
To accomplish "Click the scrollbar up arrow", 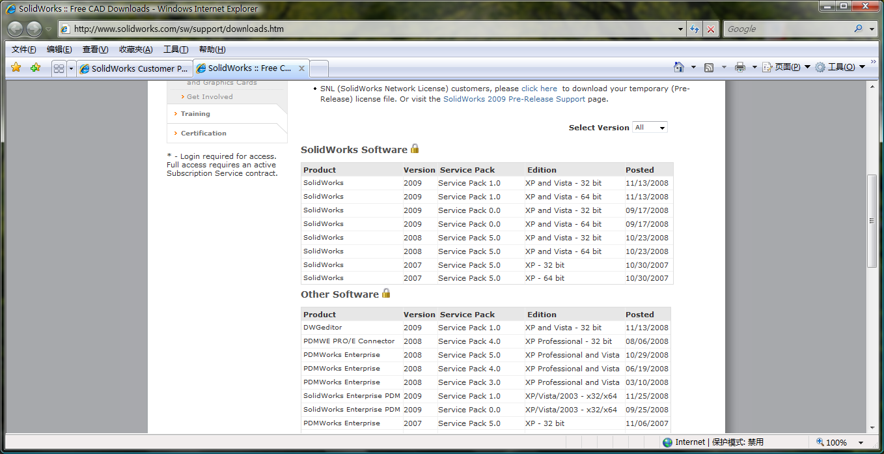I will [x=872, y=87].
